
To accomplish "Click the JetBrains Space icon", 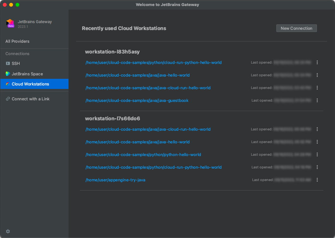I will click(x=8, y=74).
